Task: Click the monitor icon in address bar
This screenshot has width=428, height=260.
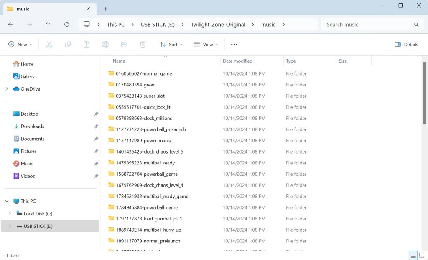Action: [87, 25]
